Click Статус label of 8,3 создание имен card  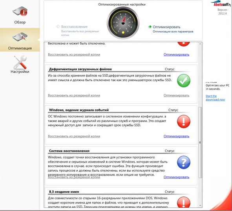pos(170,192)
